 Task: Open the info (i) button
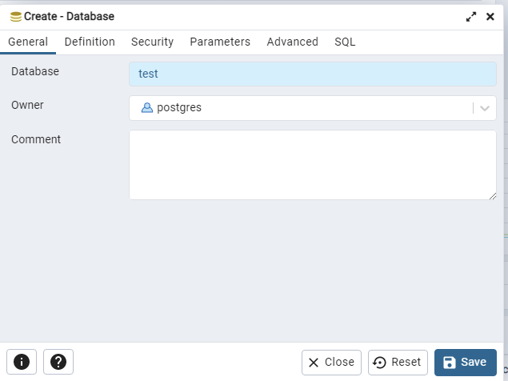22,362
